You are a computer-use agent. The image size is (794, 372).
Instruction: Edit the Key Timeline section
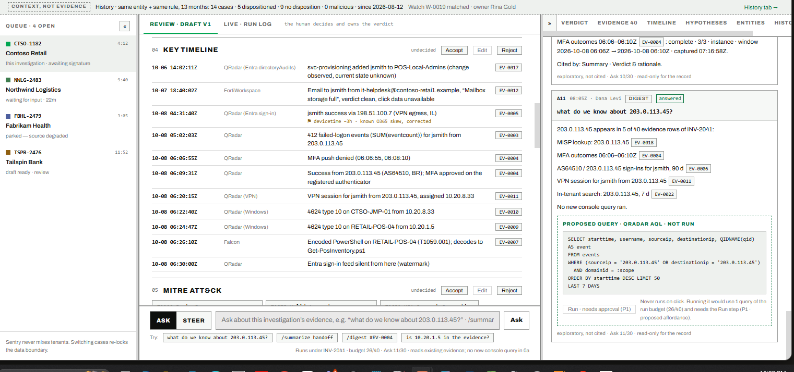[x=482, y=50]
